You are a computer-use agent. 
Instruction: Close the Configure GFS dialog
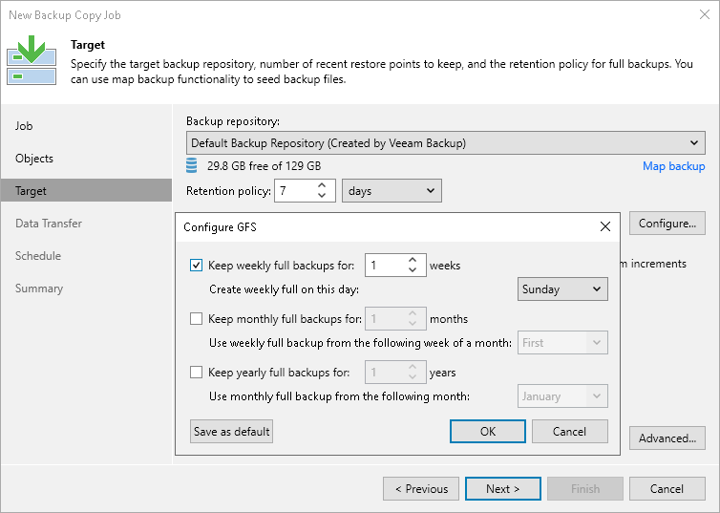605,226
